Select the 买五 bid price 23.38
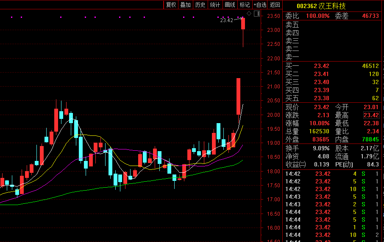 [x=322, y=98]
